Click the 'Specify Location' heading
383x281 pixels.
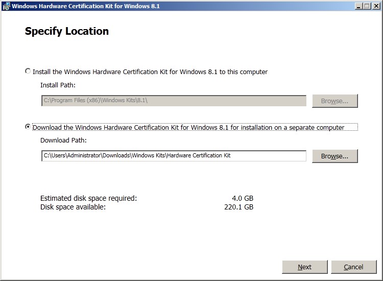point(67,32)
